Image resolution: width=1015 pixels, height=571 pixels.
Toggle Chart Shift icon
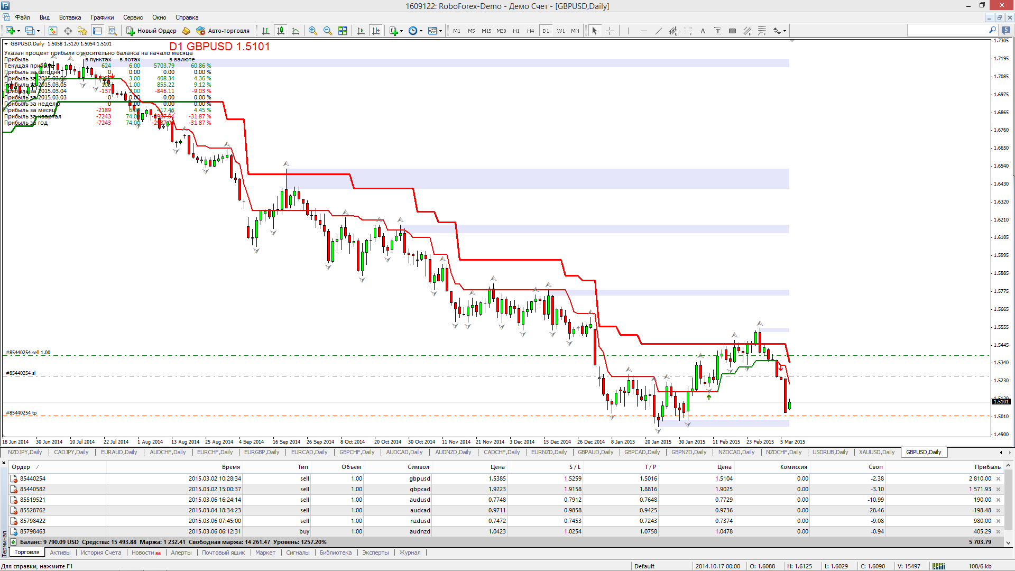[x=376, y=31]
